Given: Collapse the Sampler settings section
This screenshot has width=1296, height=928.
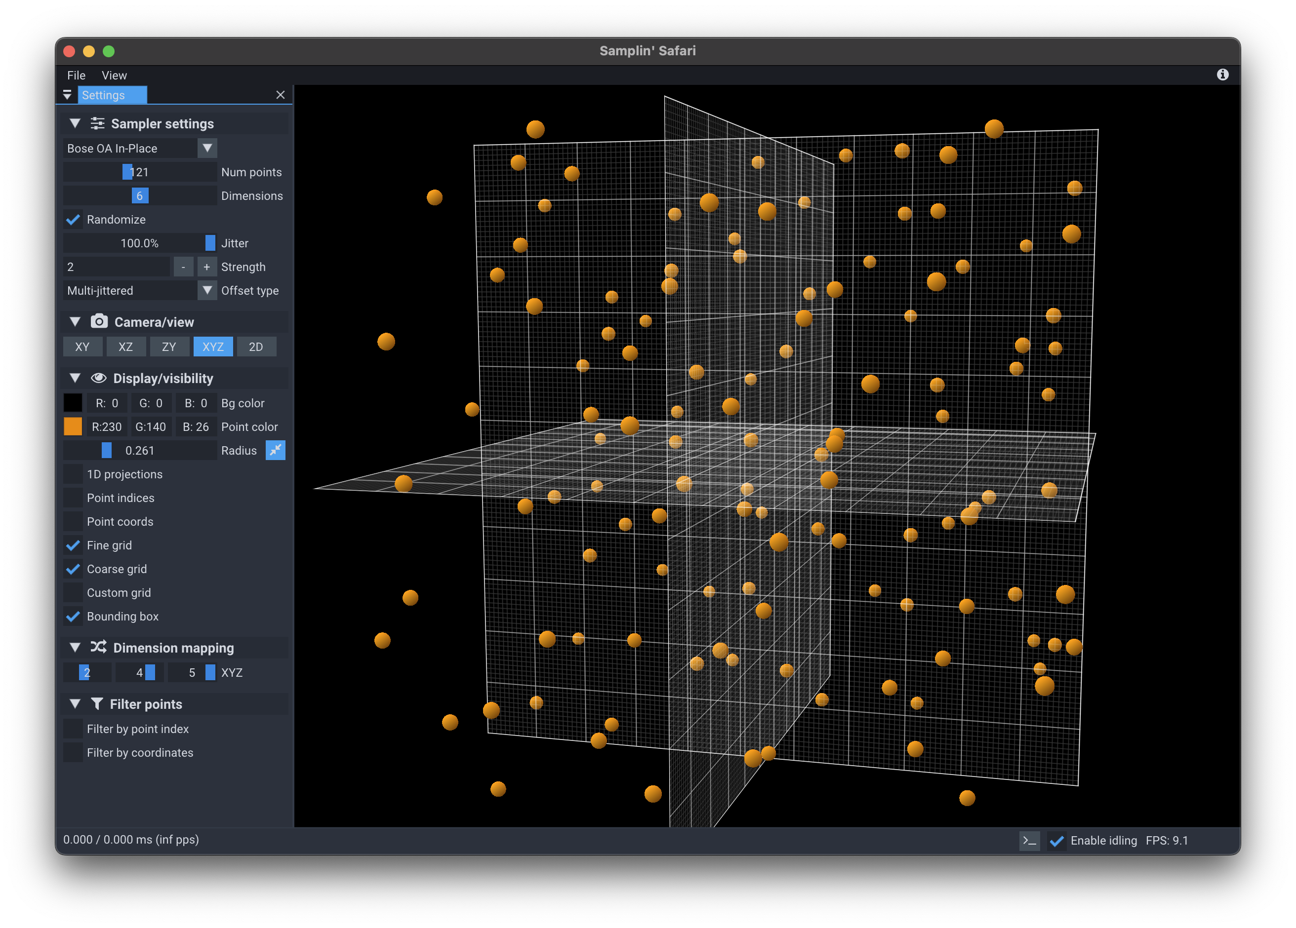Looking at the screenshot, I should pos(75,123).
